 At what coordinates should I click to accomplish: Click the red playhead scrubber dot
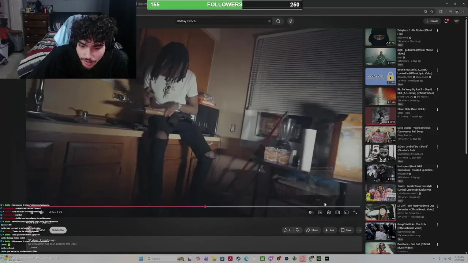(205, 207)
